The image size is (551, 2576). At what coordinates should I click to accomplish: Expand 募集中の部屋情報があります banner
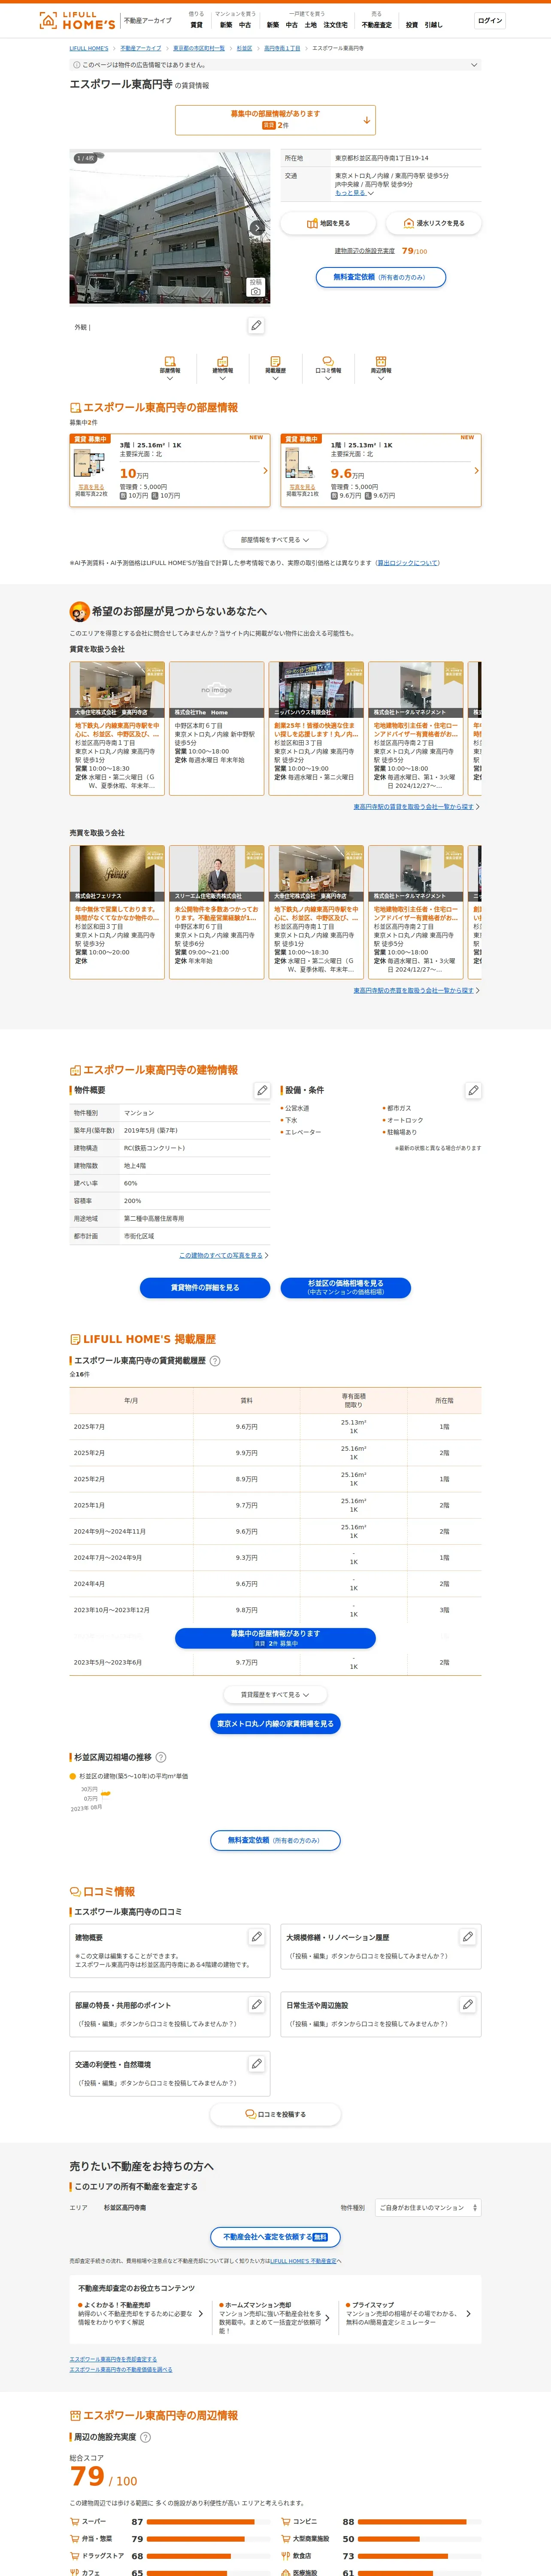click(x=275, y=120)
